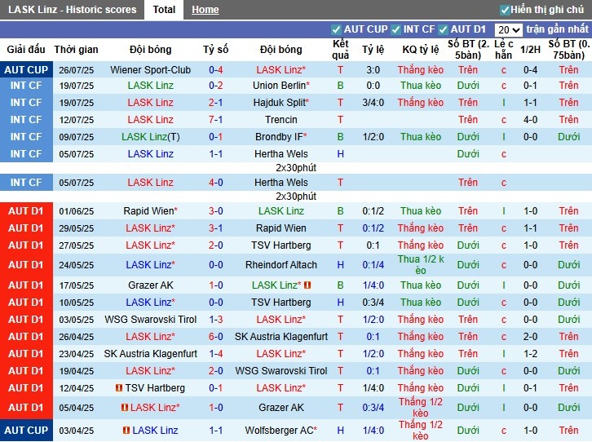Open Wolfsberger AC team link
The height and width of the screenshot is (442, 592).
281,431
